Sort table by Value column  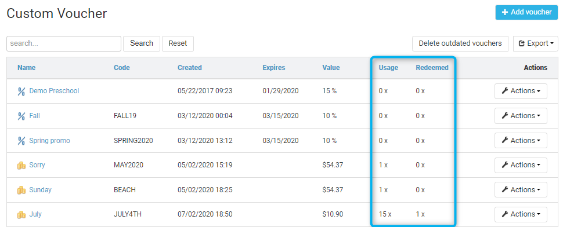coord(331,68)
